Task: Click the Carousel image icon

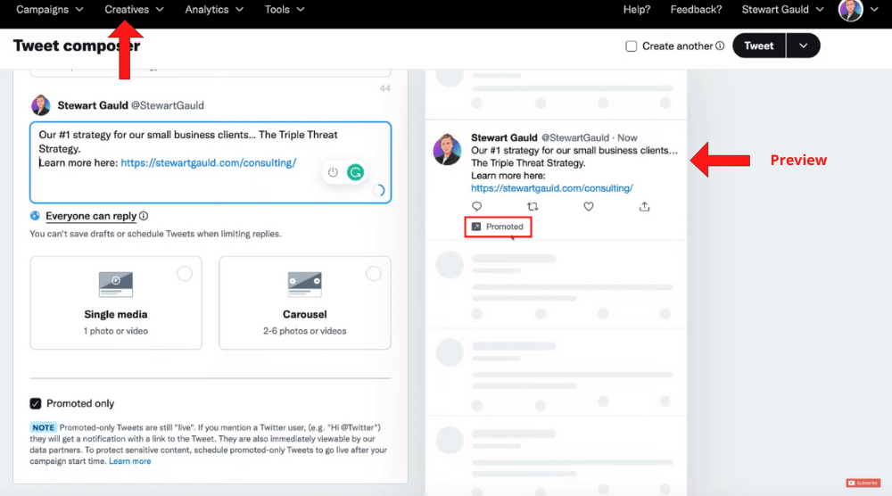Action: point(305,285)
